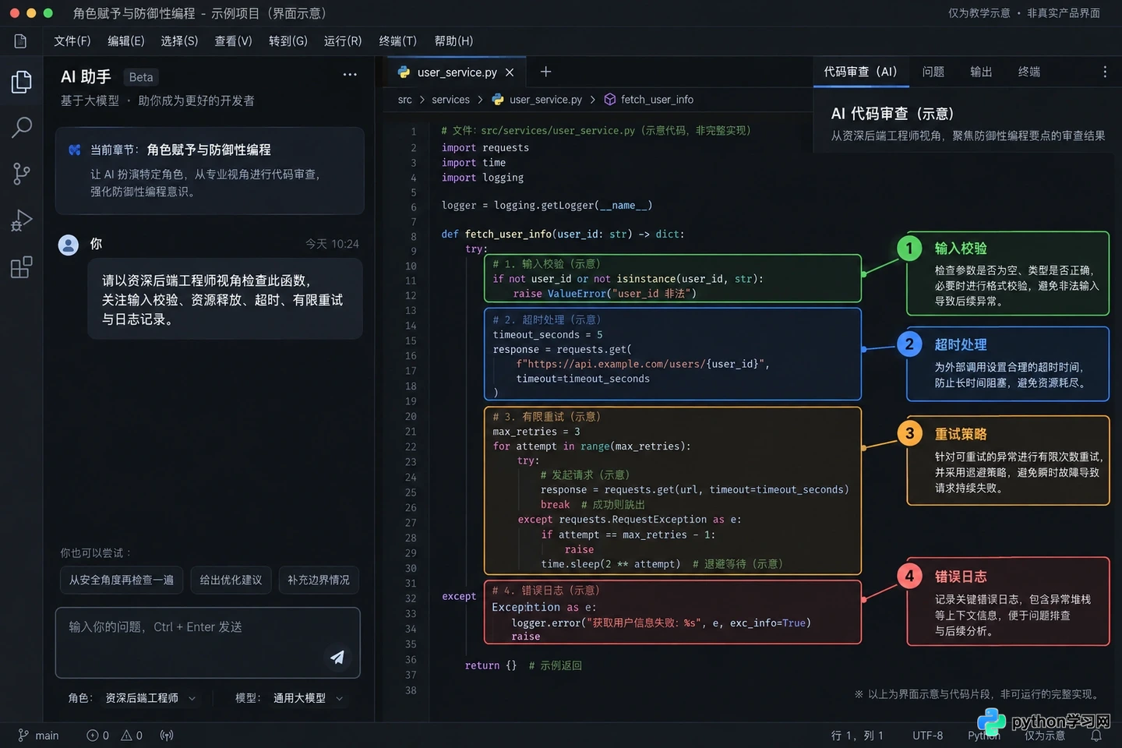
Task: Open the 帮助(H) menu
Action: [x=453, y=41]
